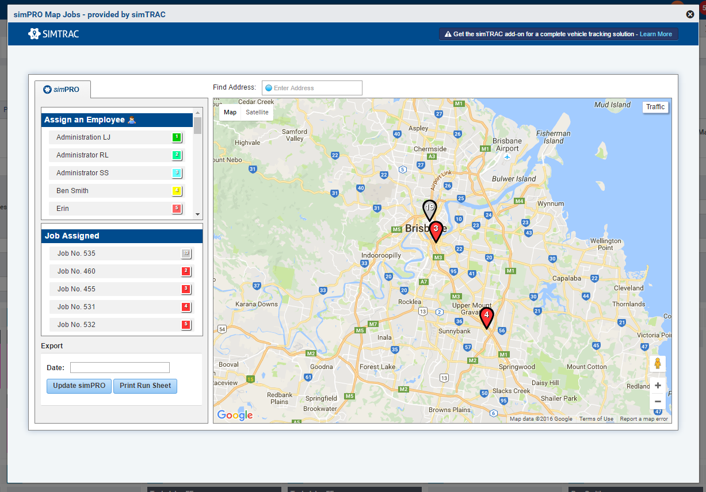This screenshot has height=492, width=706.
Task: Click the red badge next to Erin
Action: pyautogui.click(x=177, y=209)
